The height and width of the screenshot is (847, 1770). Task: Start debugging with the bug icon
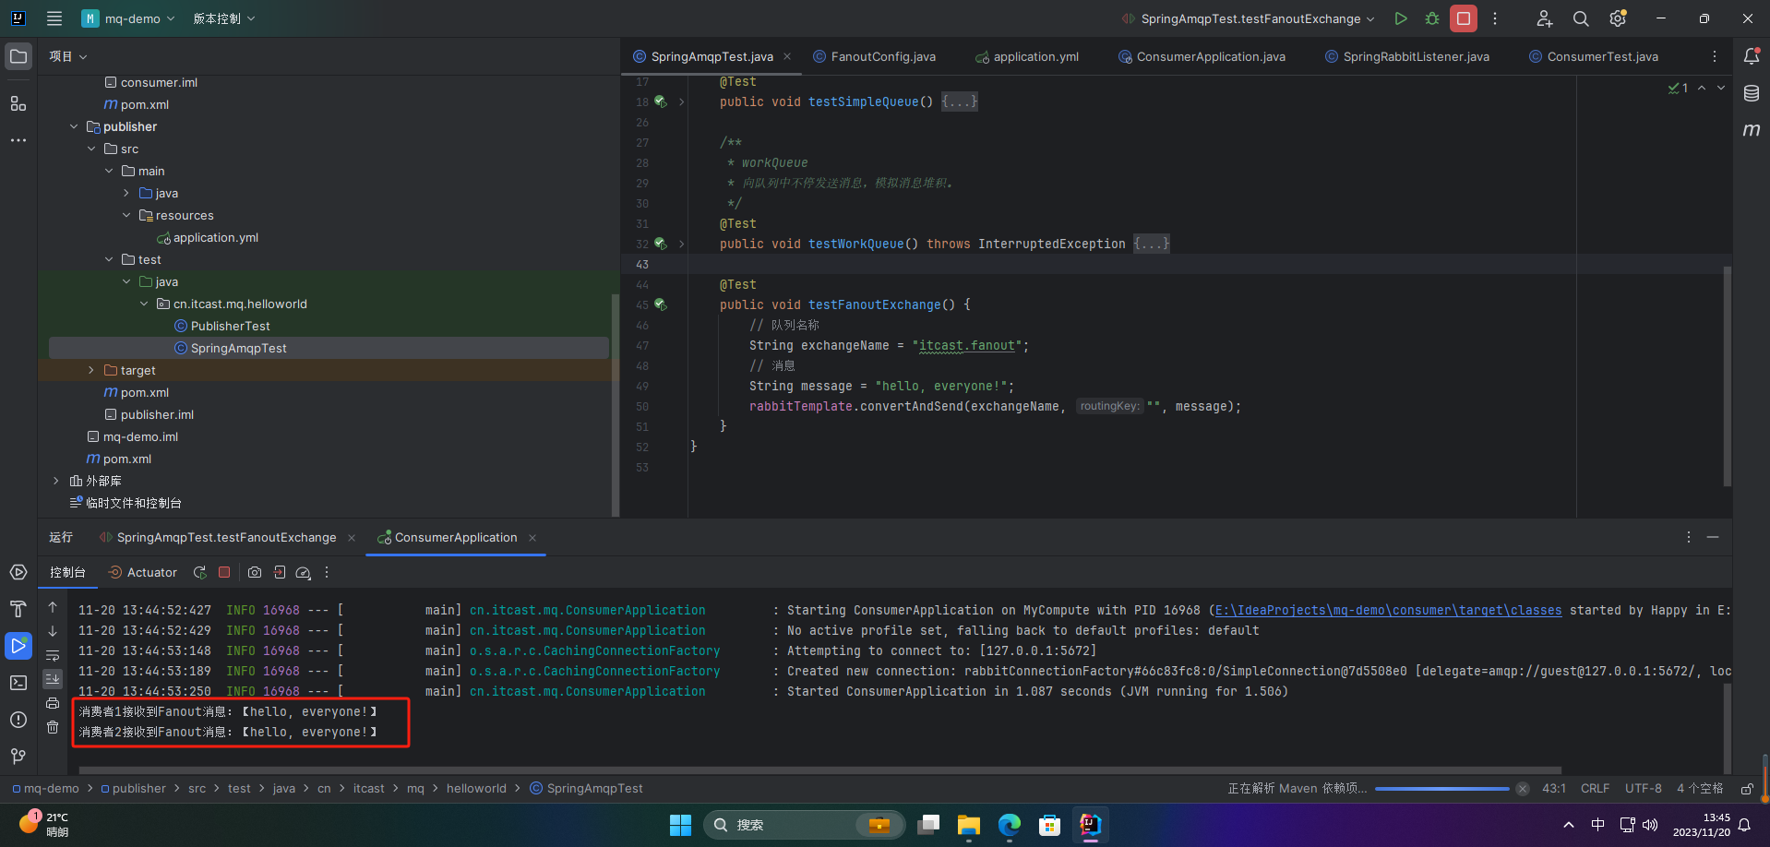pyautogui.click(x=1432, y=18)
